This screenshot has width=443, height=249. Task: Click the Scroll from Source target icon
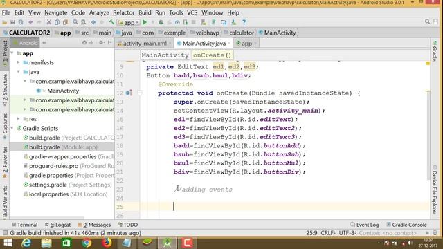(84, 43)
